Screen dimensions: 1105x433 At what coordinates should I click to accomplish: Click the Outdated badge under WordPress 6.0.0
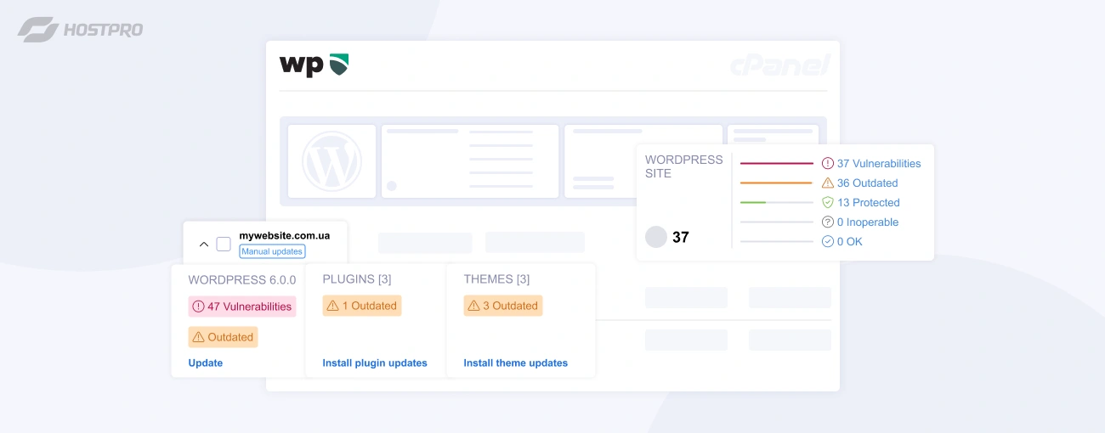[x=223, y=337]
